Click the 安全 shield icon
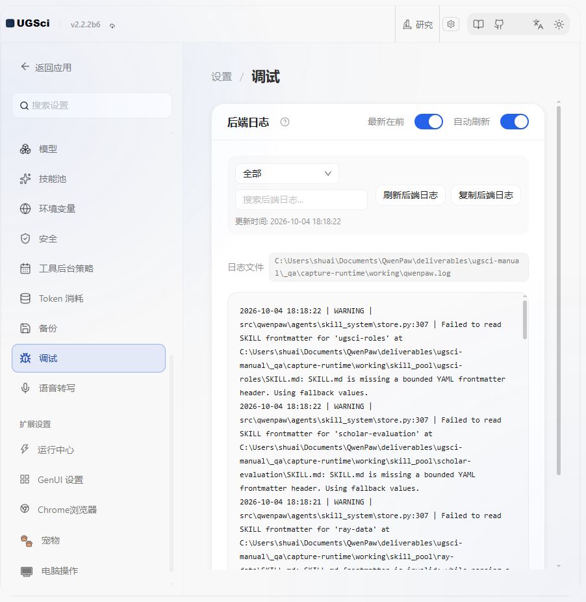The height and width of the screenshot is (602, 586). coord(25,239)
